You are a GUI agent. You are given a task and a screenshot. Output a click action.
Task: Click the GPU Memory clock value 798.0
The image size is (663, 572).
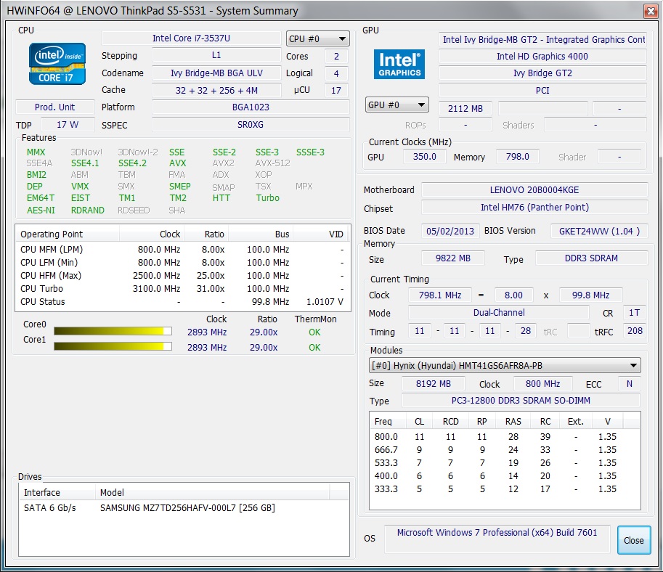coord(518,157)
